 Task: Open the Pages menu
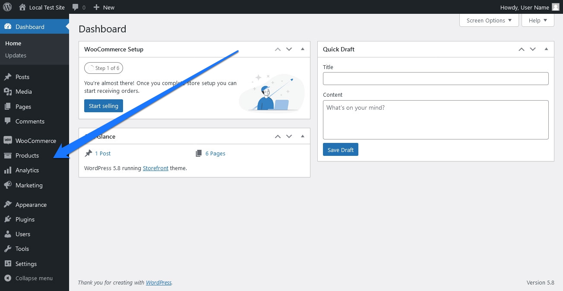point(35,107)
